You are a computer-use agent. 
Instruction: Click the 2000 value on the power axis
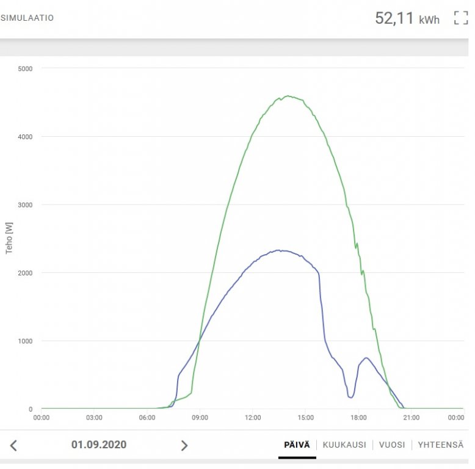25,273
